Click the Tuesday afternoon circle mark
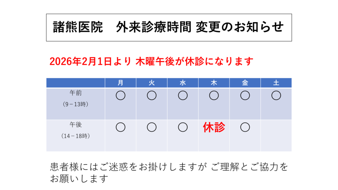The width and height of the screenshot is (338, 190). [x=152, y=127]
